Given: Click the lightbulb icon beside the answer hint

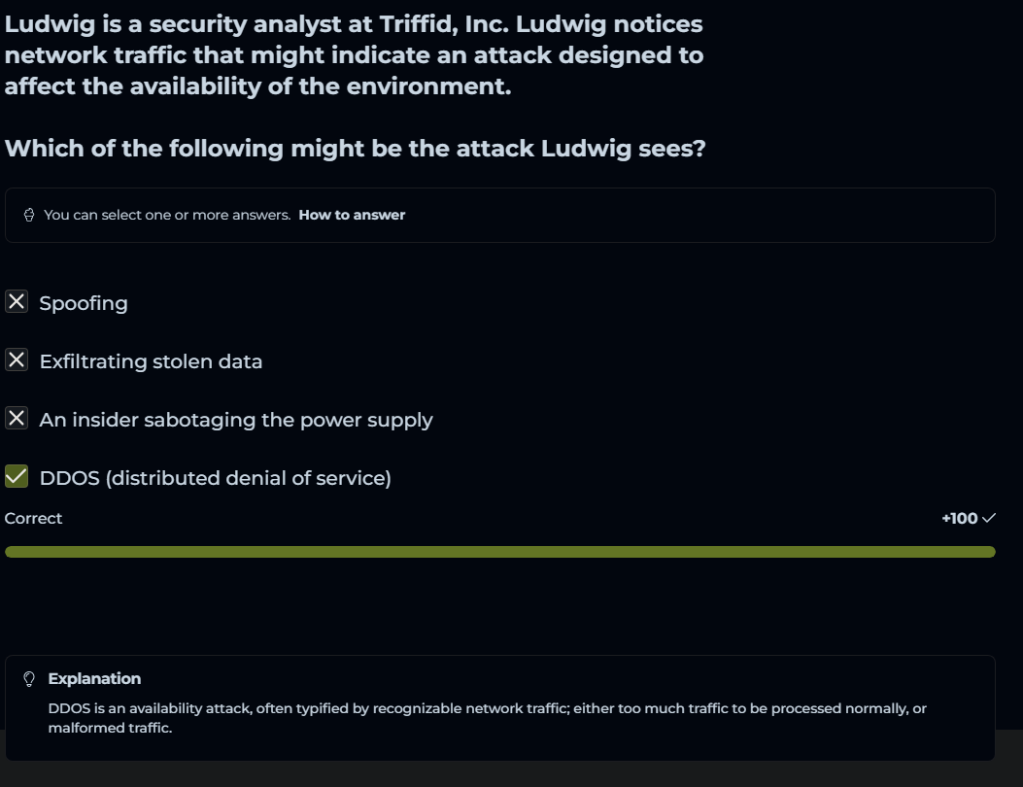Looking at the screenshot, I should 29,215.
